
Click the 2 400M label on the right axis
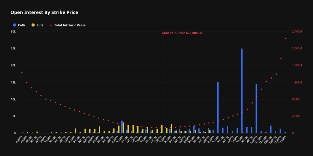[x=297, y=32]
